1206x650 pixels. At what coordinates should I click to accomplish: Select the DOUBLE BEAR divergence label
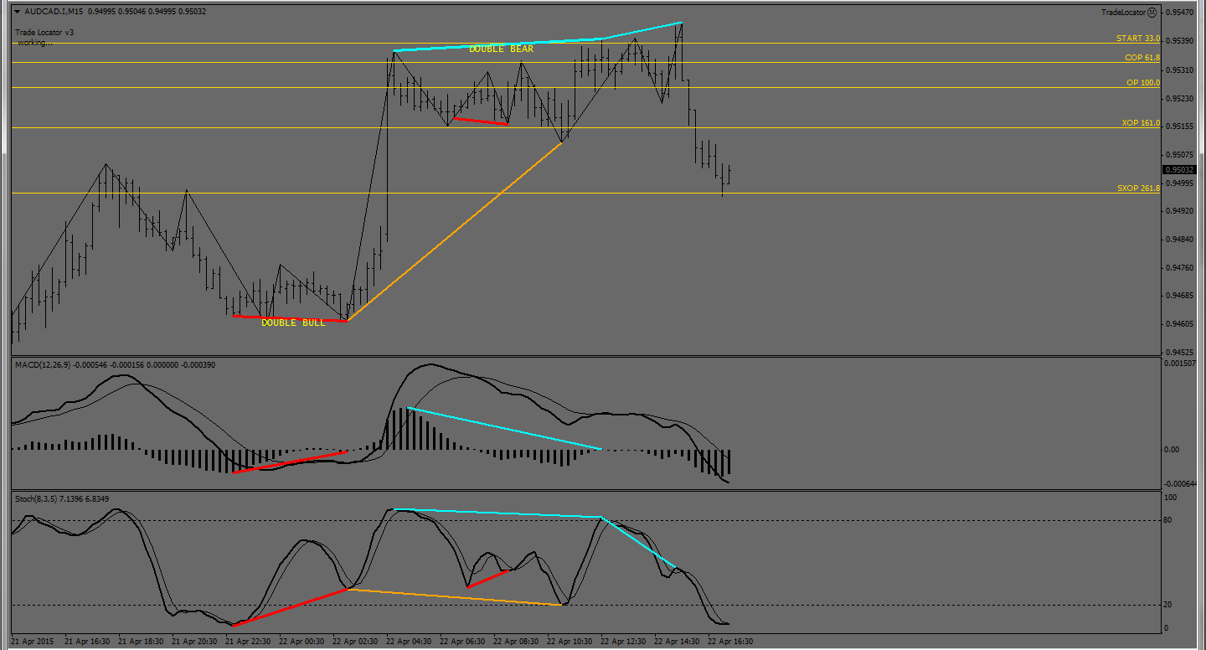tap(501, 49)
